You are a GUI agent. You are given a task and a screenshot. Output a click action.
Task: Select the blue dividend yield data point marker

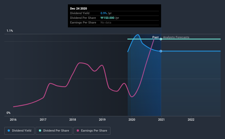pos(161,51)
